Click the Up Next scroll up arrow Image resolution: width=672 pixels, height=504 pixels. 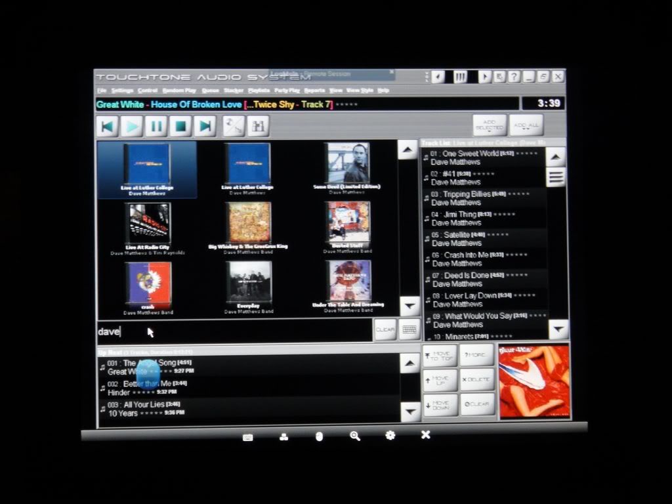pos(409,364)
